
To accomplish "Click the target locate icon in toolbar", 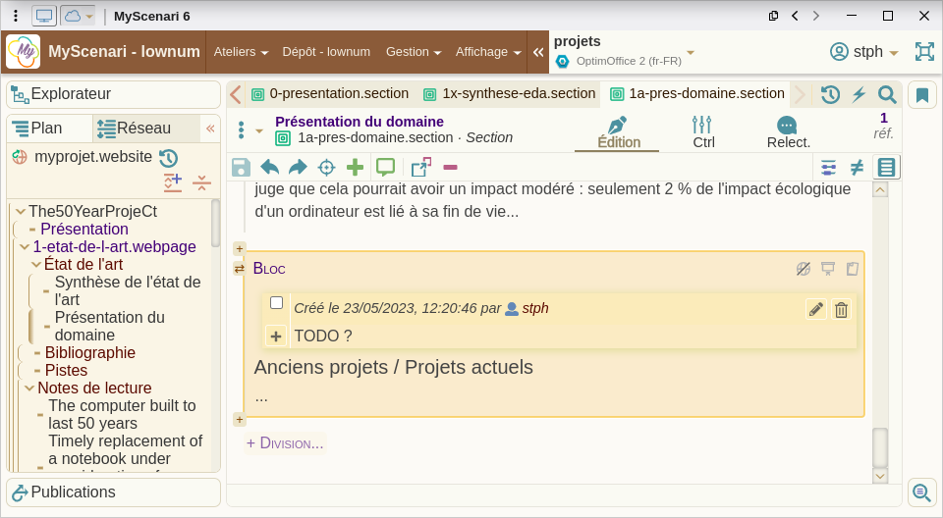I will pyautogui.click(x=326, y=168).
